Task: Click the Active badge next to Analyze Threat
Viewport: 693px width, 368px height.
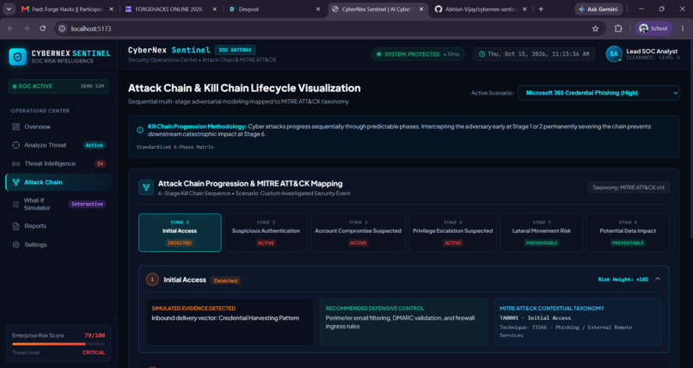Action: [94, 145]
